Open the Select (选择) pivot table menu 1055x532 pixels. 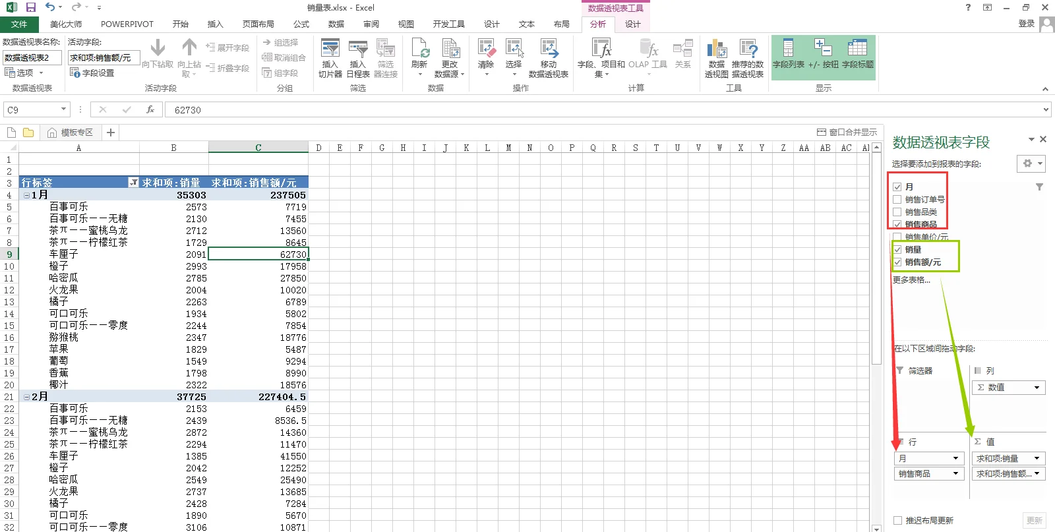tap(514, 58)
